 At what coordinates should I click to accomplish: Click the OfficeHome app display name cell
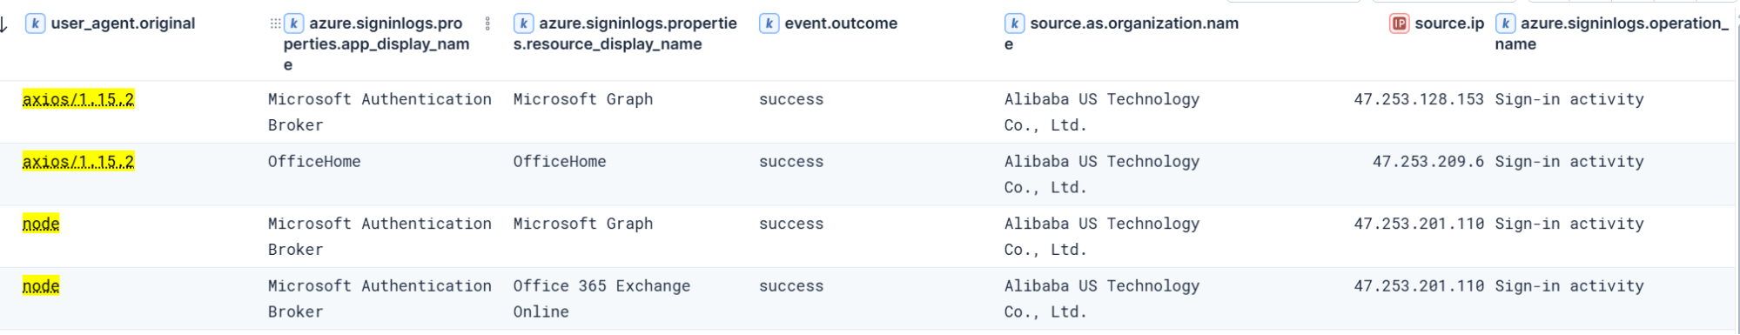click(314, 162)
